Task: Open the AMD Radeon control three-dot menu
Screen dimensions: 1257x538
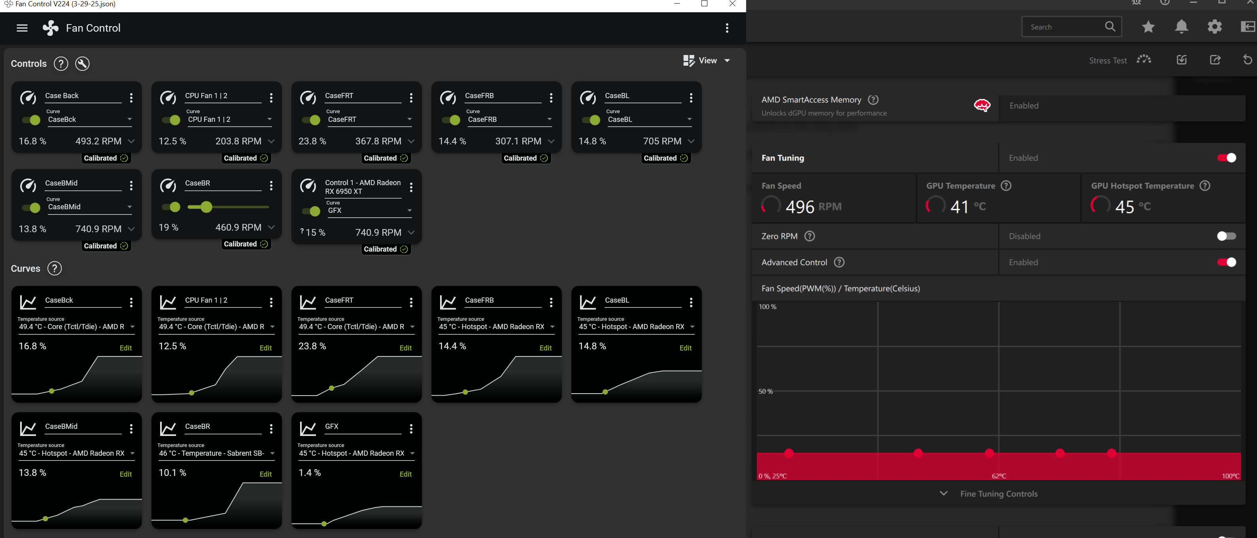Action: tap(411, 187)
